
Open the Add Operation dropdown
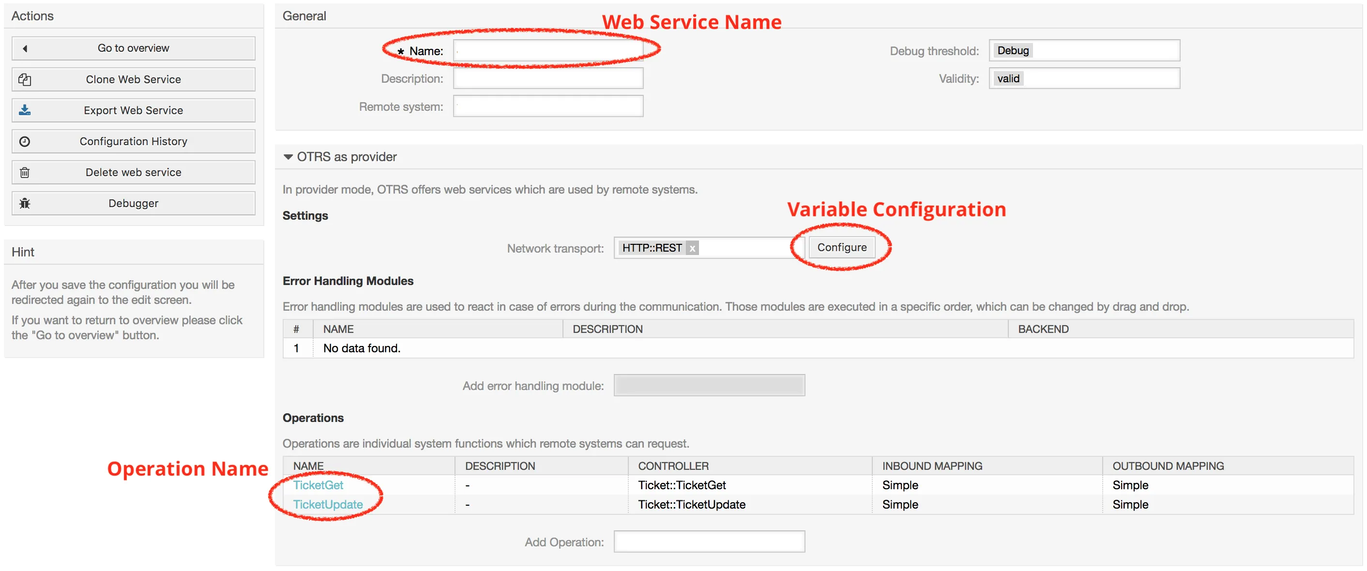coord(709,541)
